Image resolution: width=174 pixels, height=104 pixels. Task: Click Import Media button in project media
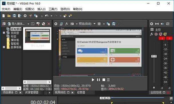point(16,24)
